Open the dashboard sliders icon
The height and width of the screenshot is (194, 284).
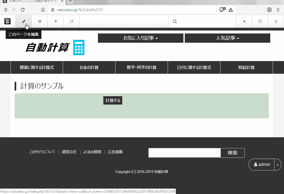pyautogui.click(x=276, y=21)
